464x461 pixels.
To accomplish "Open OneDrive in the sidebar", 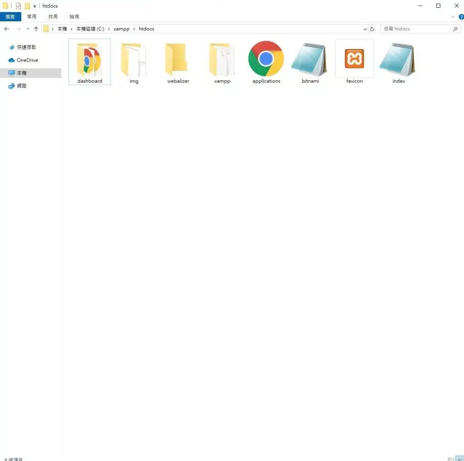I will click(x=27, y=60).
